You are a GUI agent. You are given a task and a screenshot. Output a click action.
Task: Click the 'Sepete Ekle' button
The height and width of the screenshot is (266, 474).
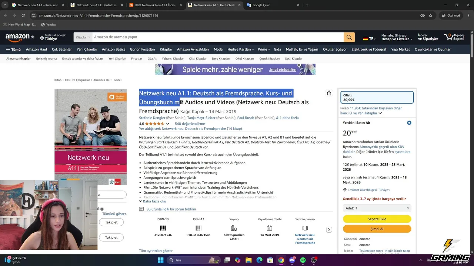pyautogui.click(x=377, y=219)
